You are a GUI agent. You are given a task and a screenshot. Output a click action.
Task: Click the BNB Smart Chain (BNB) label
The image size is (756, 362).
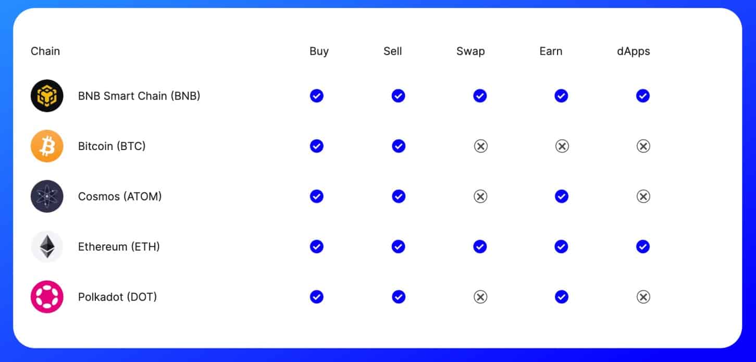click(x=139, y=96)
